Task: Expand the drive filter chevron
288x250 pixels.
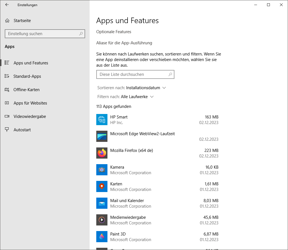Action: pyautogui.click(x=152, y=97)
